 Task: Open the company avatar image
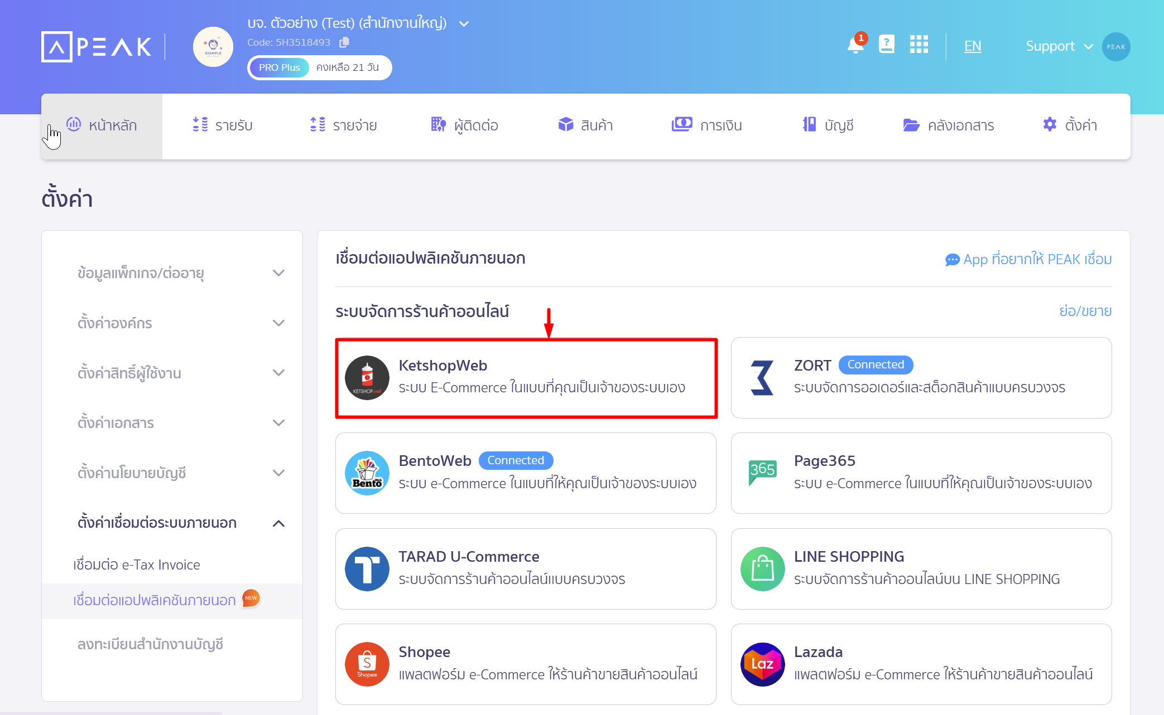tap(213, 47)
